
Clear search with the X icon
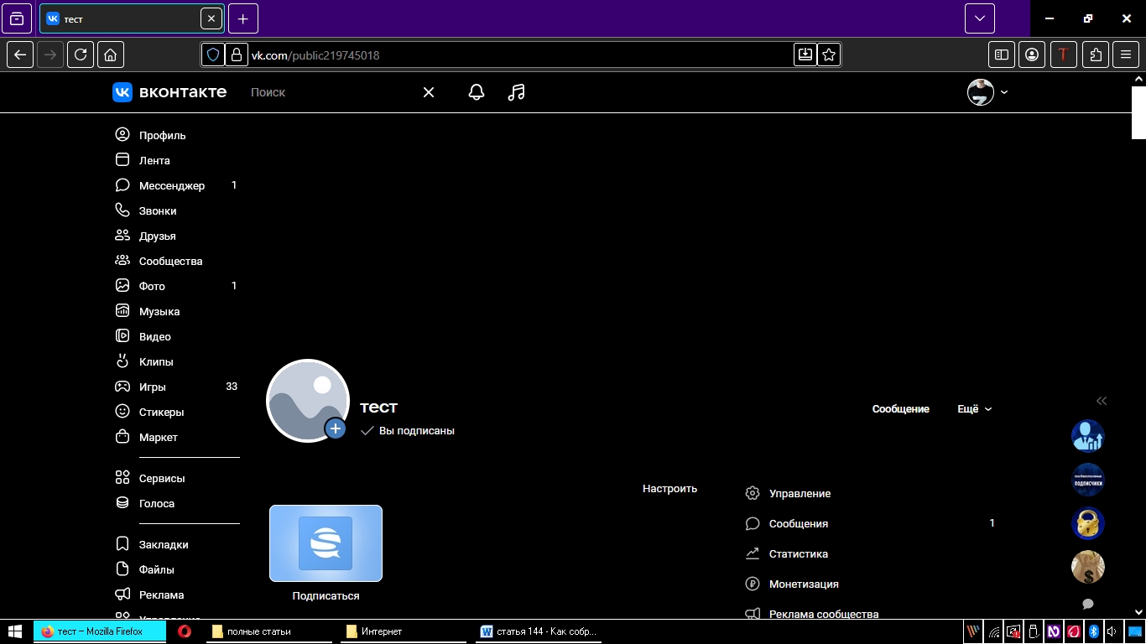pos(429,92)
